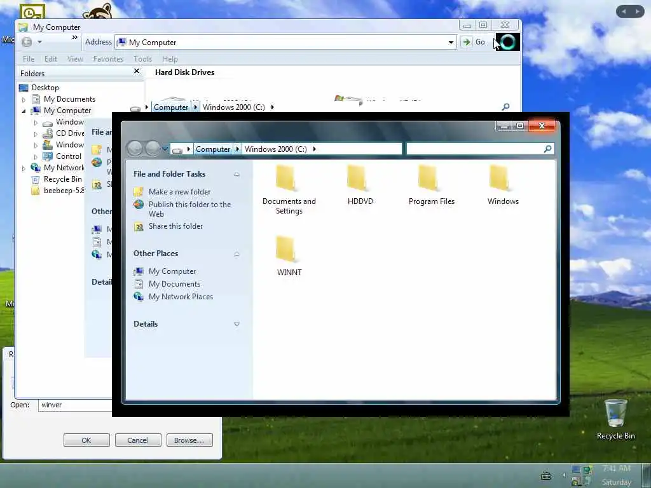Open the Help menu in My Computer

click(170, 59)
